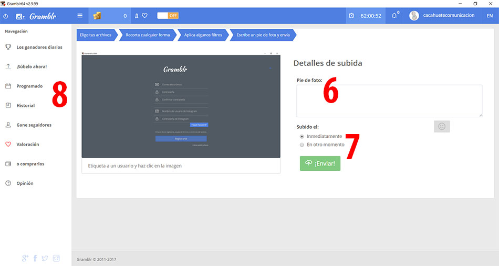This screenshot has height=266, width=499.
Task: Open Valoración section
Action: [x=28, y=145]
